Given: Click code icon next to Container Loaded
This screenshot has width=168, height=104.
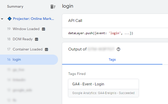Looking at the screenshot, I should pyautogui.click(x=46, y=49).
